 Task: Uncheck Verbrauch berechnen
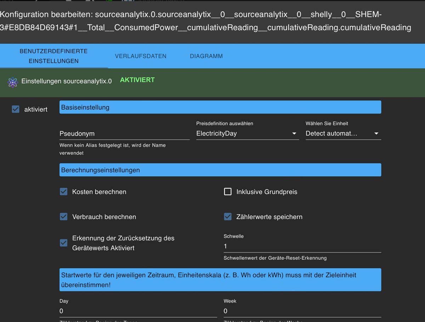tap(64, 217)
